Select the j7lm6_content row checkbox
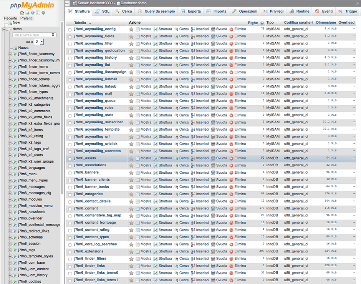Viewport: 361px width, 284px height. 70,209
